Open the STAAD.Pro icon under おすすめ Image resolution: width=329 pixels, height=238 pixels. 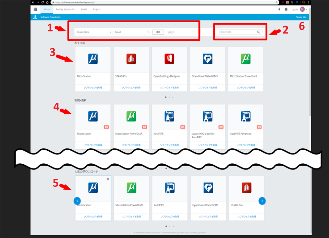click(131, 59)
